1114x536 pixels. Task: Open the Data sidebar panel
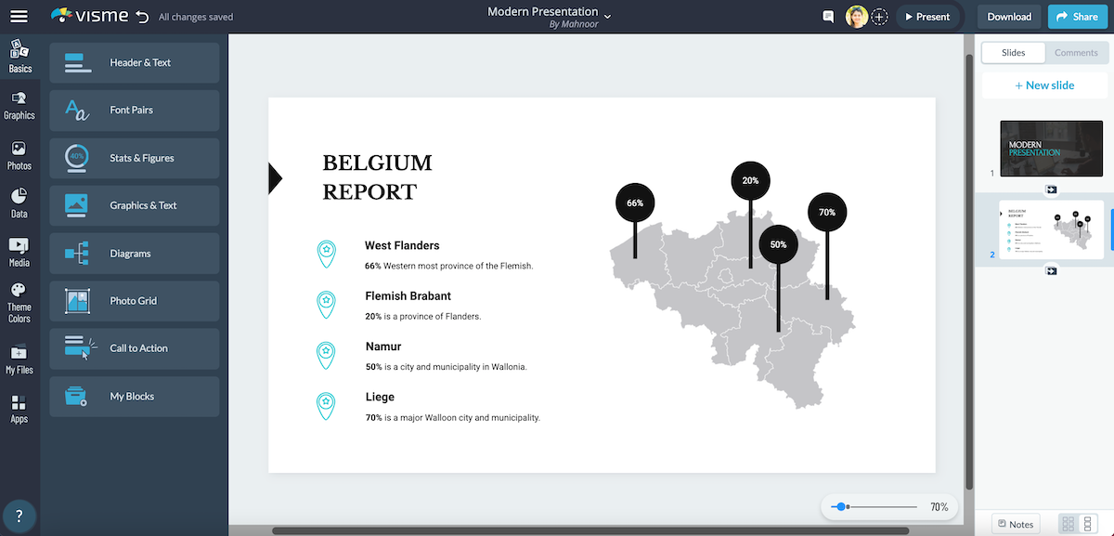(x=19, y=203)
